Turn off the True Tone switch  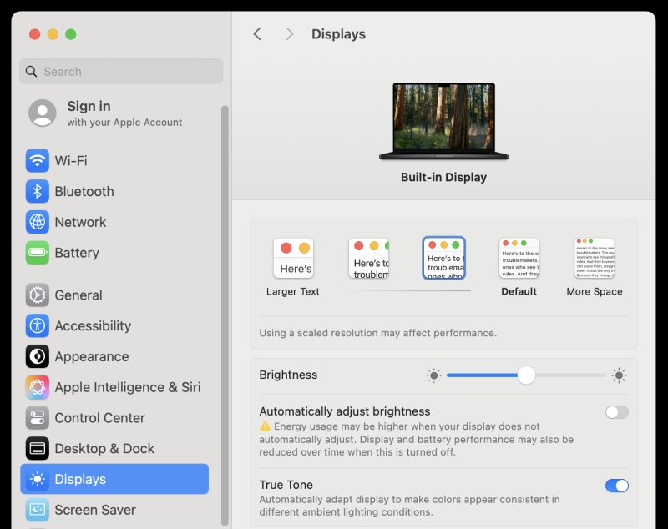pyautogui.click(x=616, y=486)
